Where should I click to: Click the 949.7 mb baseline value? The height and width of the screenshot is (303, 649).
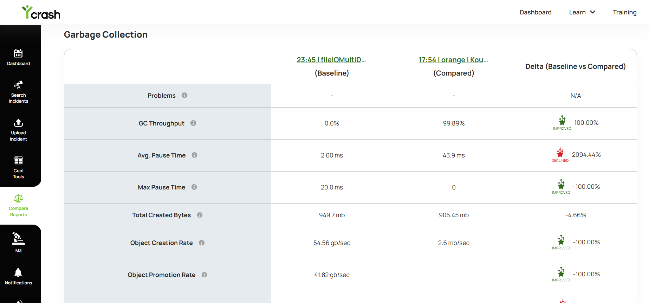click(332, 215)
